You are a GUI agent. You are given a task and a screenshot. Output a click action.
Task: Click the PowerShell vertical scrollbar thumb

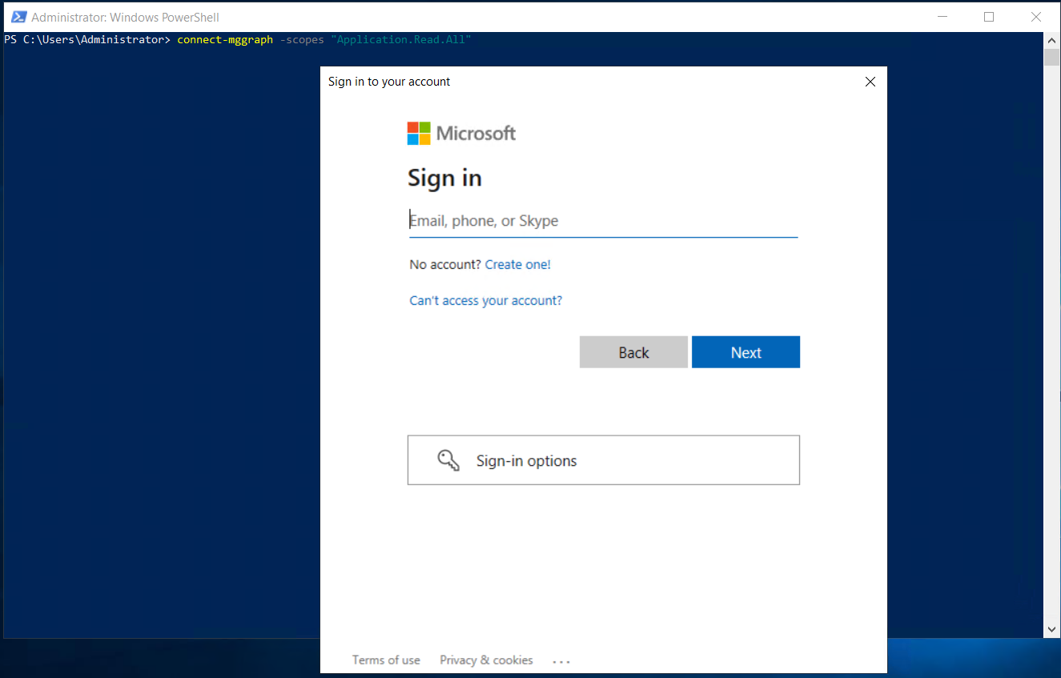(1051, 57)
